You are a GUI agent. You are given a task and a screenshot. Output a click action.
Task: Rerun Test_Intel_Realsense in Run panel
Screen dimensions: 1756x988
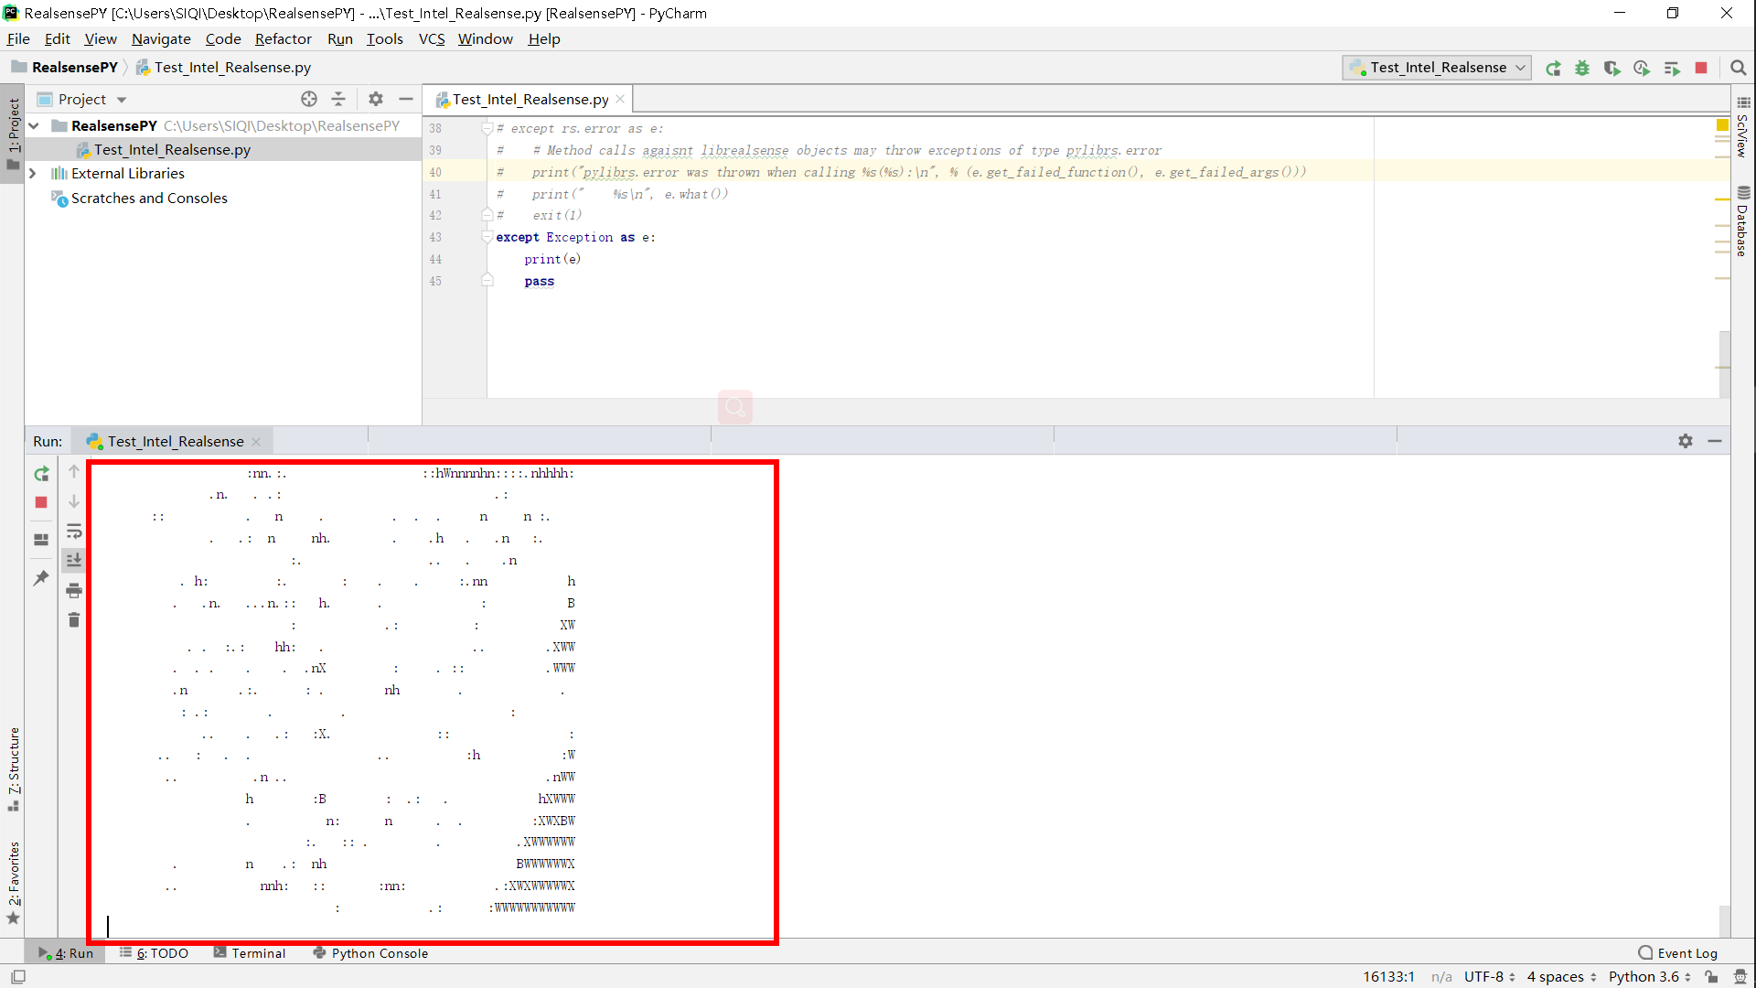(41, 474)
